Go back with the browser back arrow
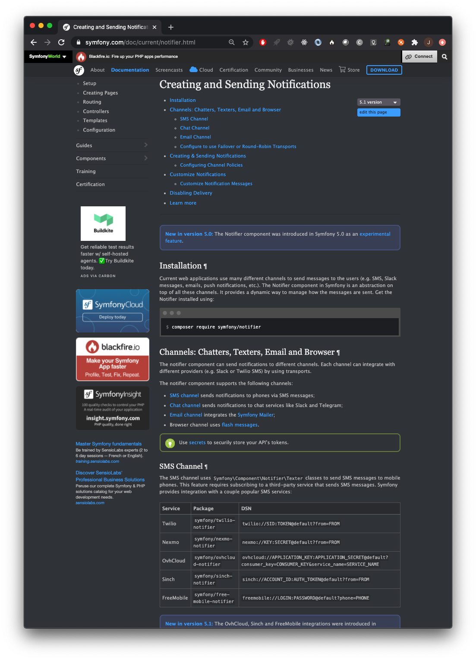This screenshot has height=660, width=476. coord(34,42)
